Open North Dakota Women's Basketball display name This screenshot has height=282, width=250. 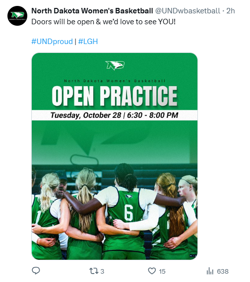[x=92, y=11]
